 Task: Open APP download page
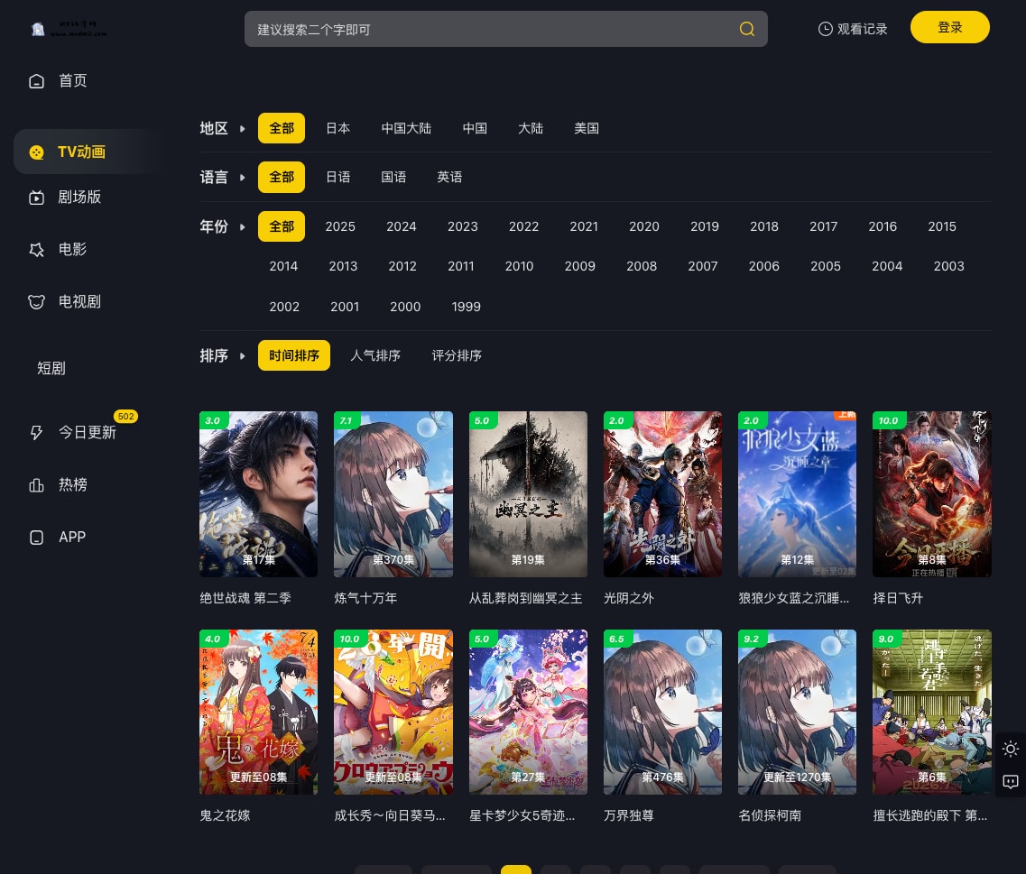72,537
